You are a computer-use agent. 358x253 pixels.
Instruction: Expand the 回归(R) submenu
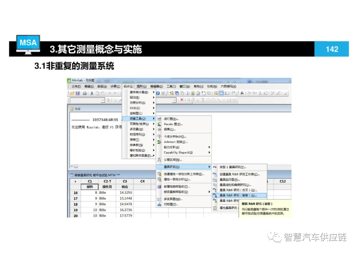coord(139,97)
